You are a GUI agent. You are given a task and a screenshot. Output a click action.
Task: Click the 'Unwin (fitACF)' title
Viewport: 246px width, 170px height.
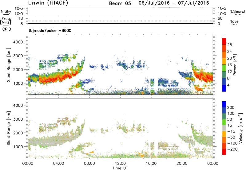(48, 3)
